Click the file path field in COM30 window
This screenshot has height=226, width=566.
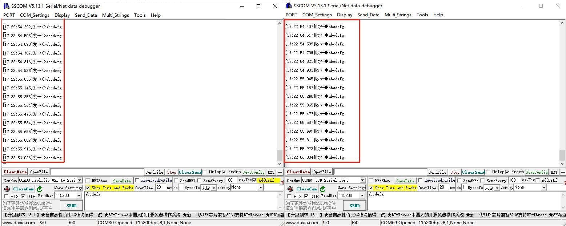(x=97, y=172)
